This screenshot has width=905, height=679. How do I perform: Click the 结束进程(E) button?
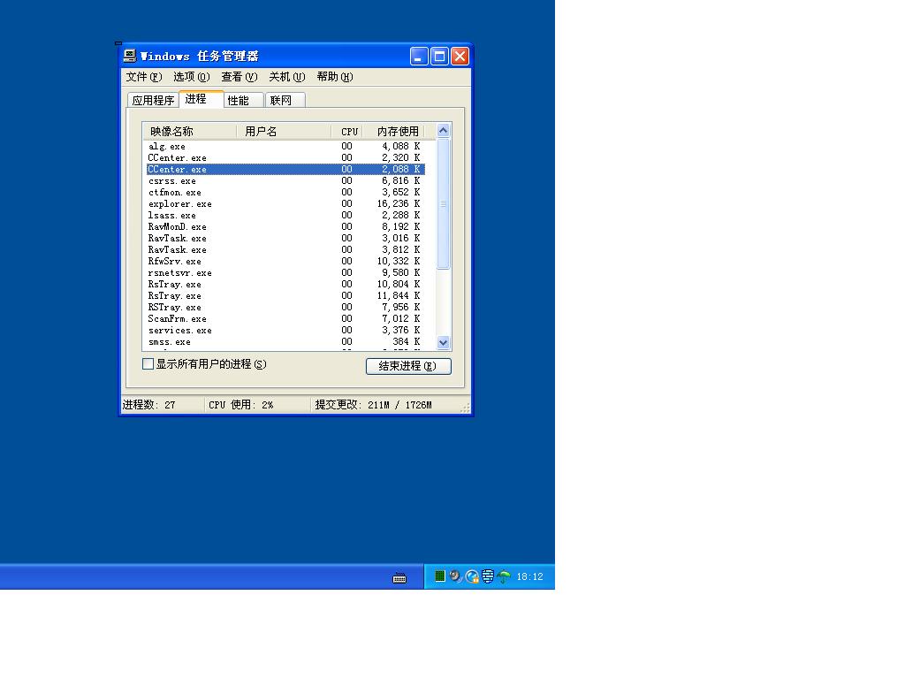pos(408,366)
